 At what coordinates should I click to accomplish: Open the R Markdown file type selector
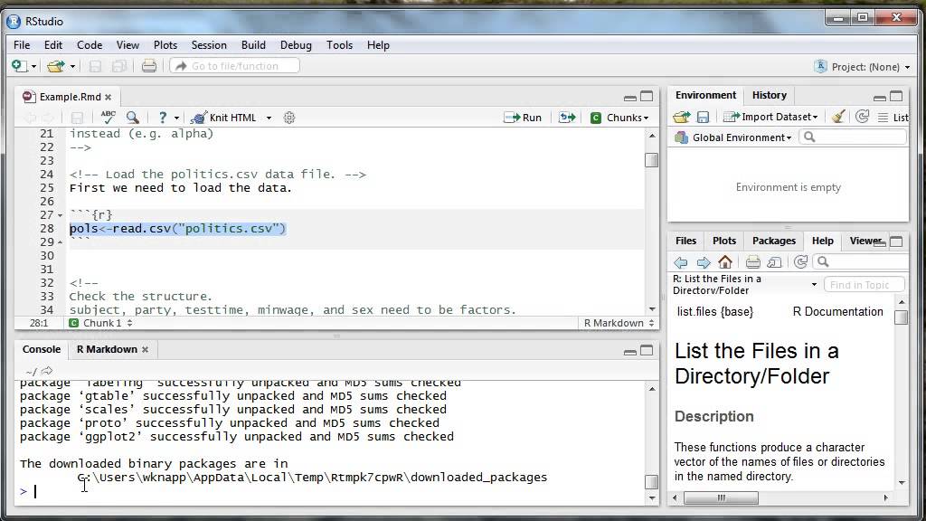tap(619, 323)
